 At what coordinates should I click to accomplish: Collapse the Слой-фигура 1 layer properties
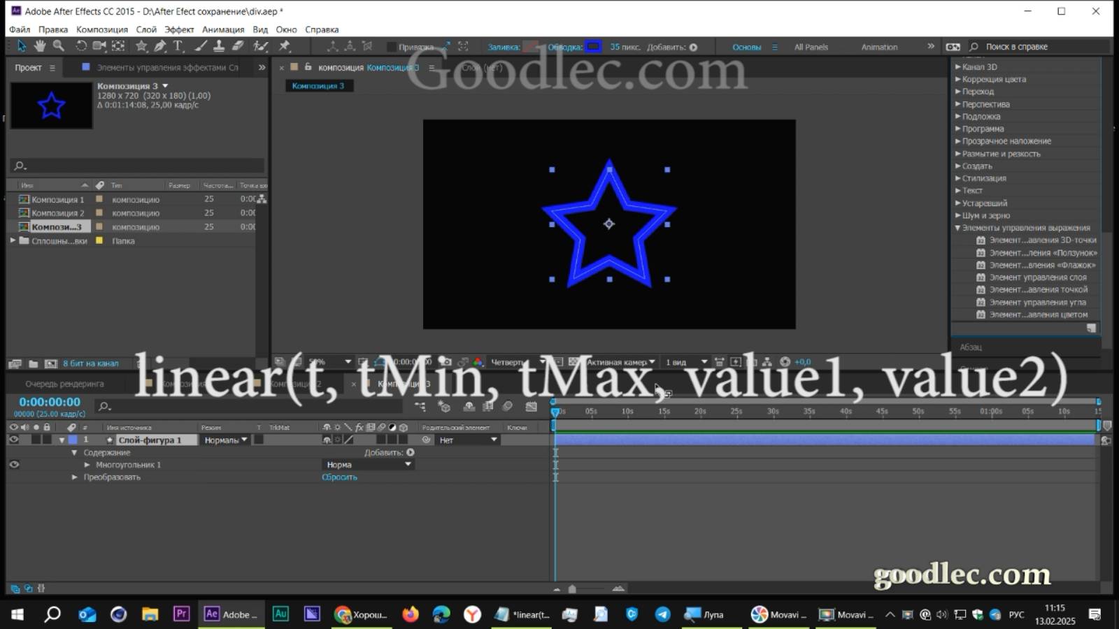point(62,440)
